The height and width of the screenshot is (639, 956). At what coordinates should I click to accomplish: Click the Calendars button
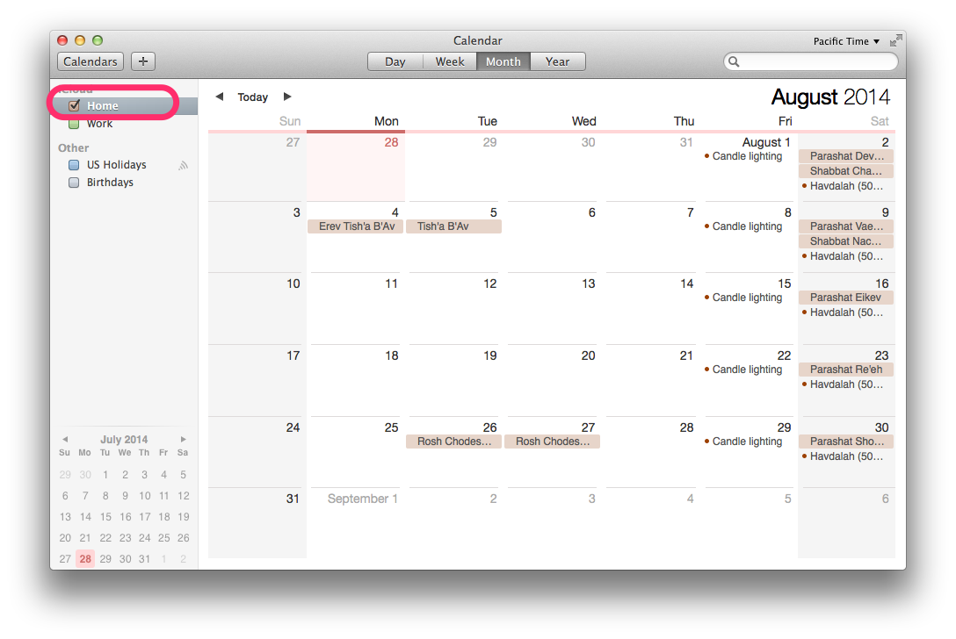pyautogui.click(x=90, y=61)
